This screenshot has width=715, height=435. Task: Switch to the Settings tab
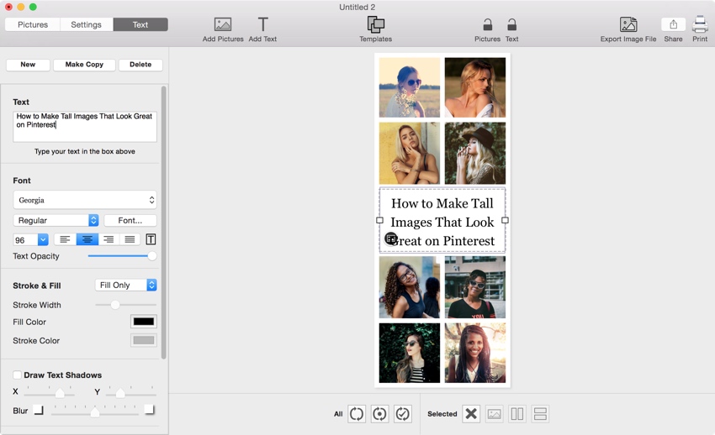click(86, 24)
